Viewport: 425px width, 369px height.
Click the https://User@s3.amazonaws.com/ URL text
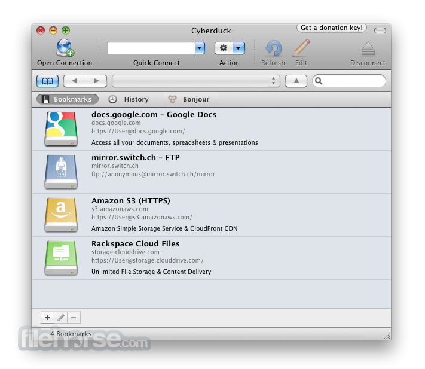click(142, 218)
